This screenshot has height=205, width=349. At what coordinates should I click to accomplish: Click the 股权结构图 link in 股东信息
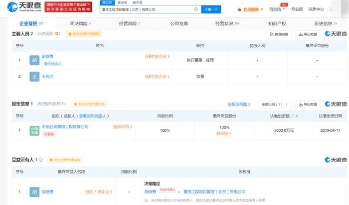238,104
